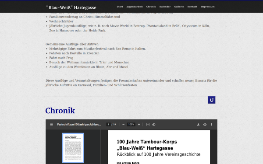Zoom out the PDF with the minus icon
Screen dimensions: 263x164
(x=124, y=125)
